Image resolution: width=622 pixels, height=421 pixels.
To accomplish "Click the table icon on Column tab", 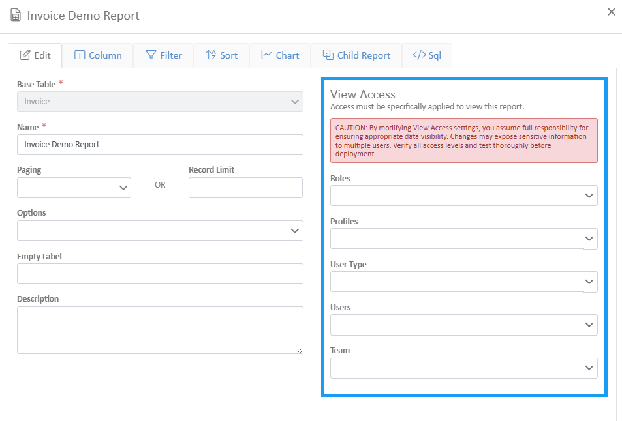I will [x=80, y=55].
